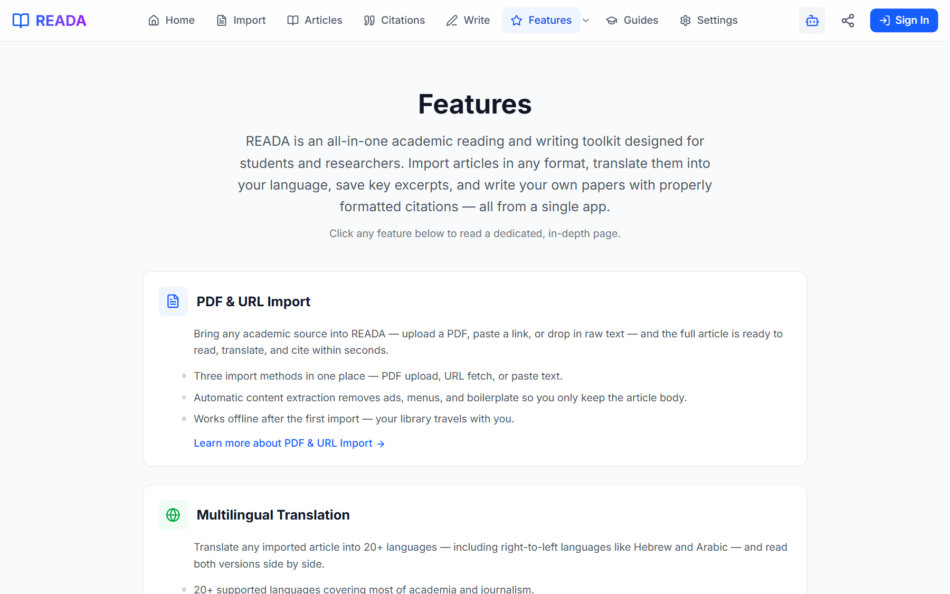Image resolution: width=950 pixels, height=594 pixels.
Task: Click the Share icon in the header
Action: pos(848,20)
